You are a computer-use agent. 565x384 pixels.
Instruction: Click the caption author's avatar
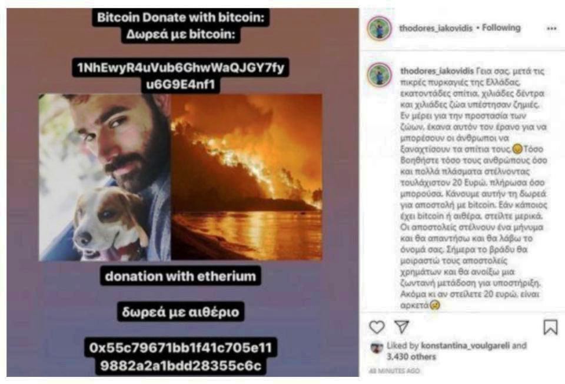(x=379, y=74)
